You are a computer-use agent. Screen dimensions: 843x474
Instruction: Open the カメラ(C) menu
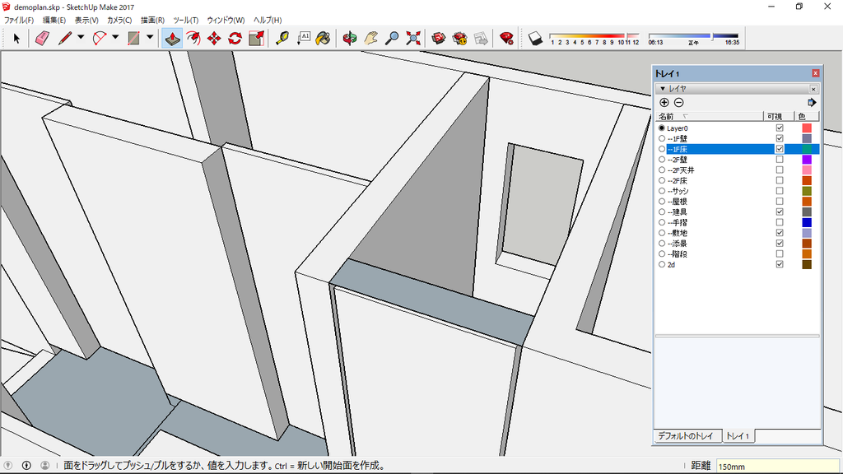tap(119, 20)
